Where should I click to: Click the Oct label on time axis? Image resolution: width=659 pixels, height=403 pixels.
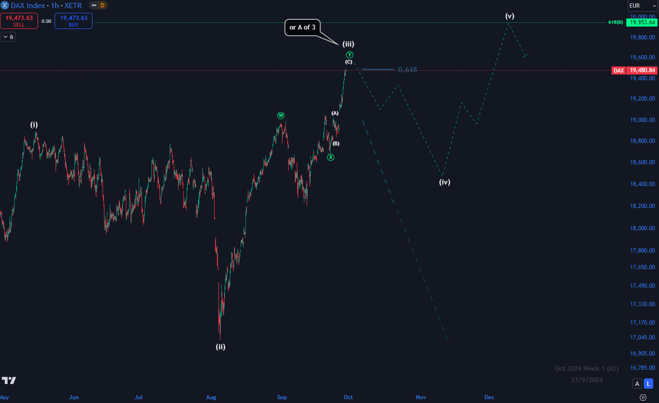[347, 396]
